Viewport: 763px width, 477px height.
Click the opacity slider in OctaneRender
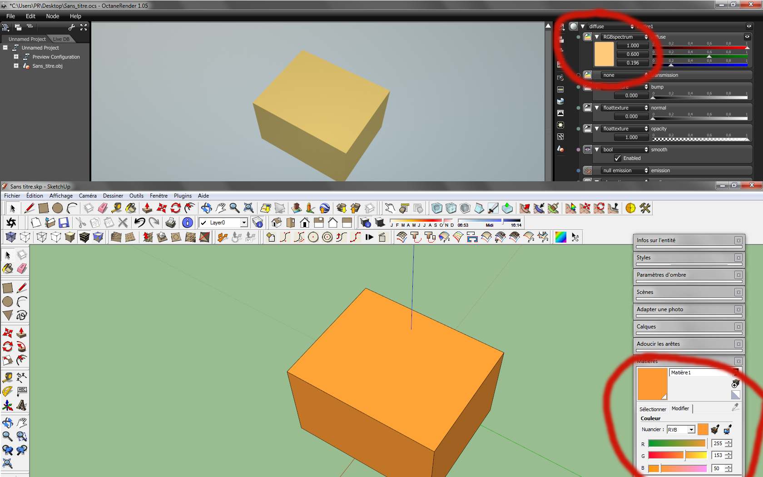pyautogui.click(x=700, y=139)
